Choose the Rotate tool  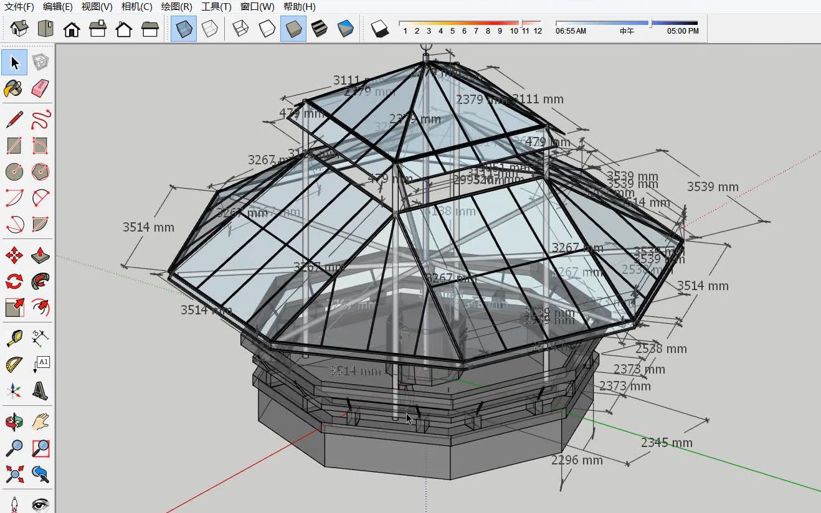coord(14,281)
